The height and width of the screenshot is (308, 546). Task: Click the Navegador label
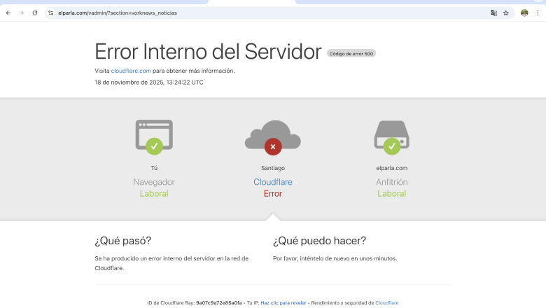pyautogui.click(x=154, y=182)
